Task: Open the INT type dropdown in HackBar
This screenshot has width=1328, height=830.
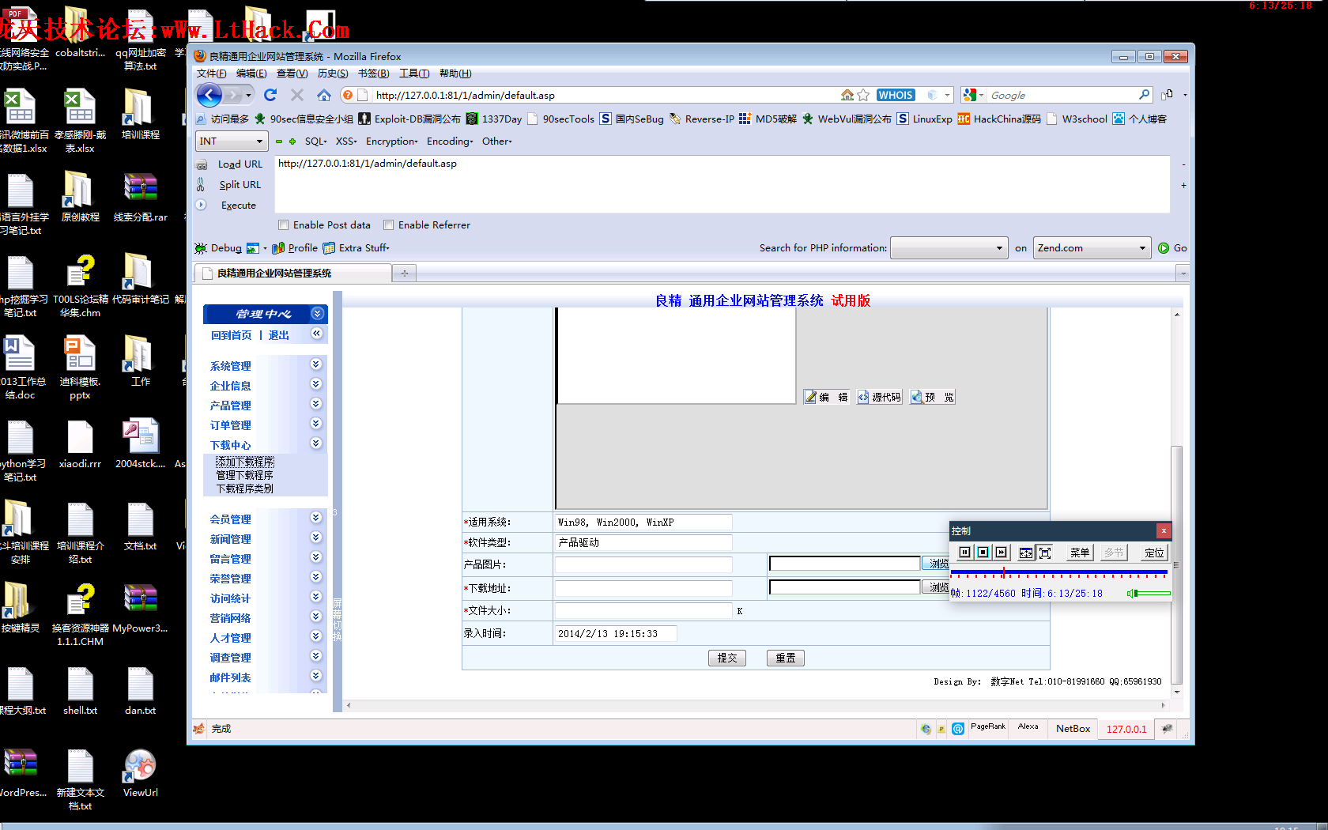Action: 232,141
